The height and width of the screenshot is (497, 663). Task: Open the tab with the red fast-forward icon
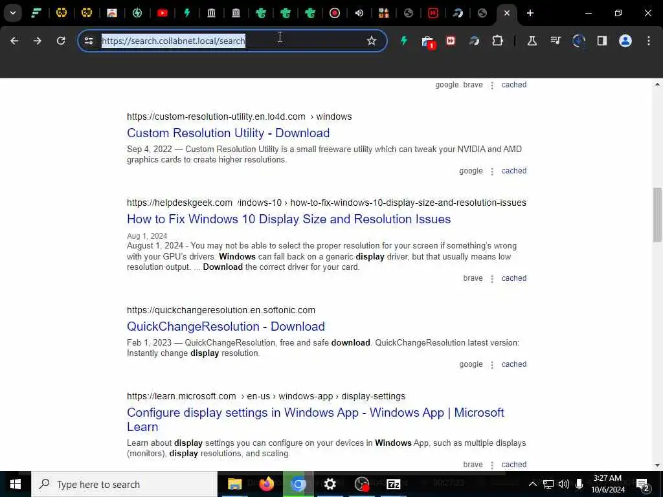pos(433,13)
